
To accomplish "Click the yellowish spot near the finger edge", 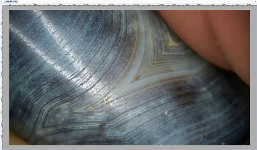I will pos(169,45).
